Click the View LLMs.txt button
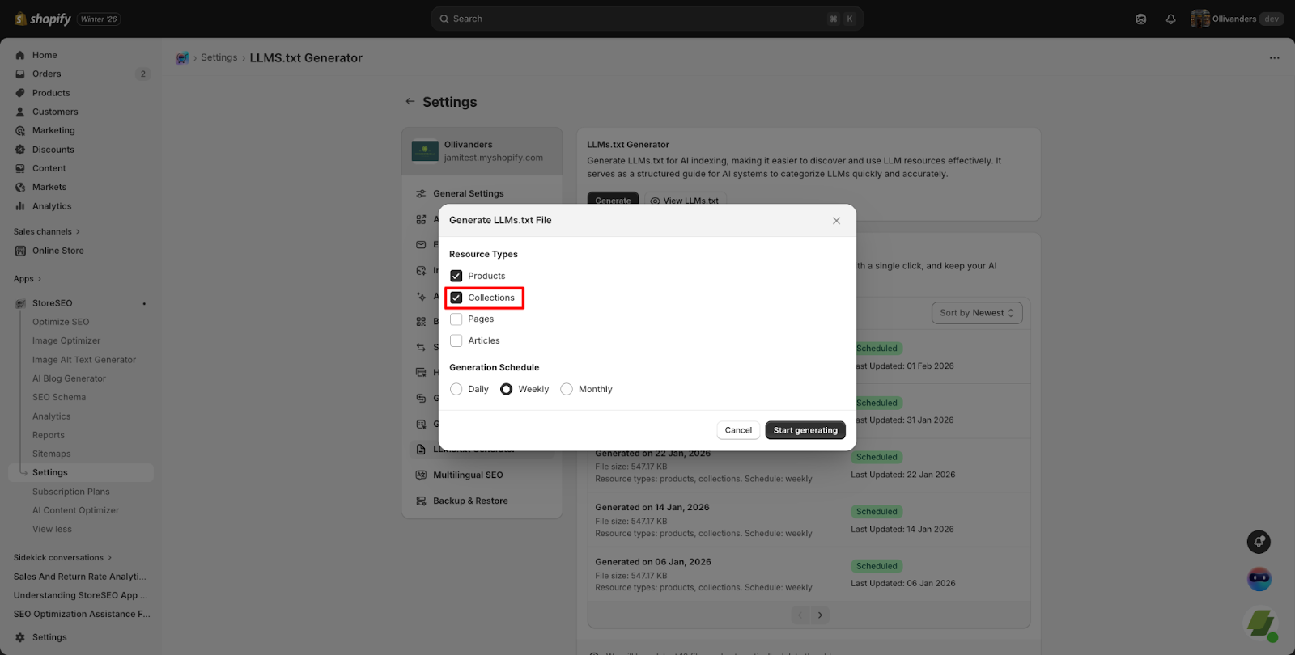 pos(685,200)
